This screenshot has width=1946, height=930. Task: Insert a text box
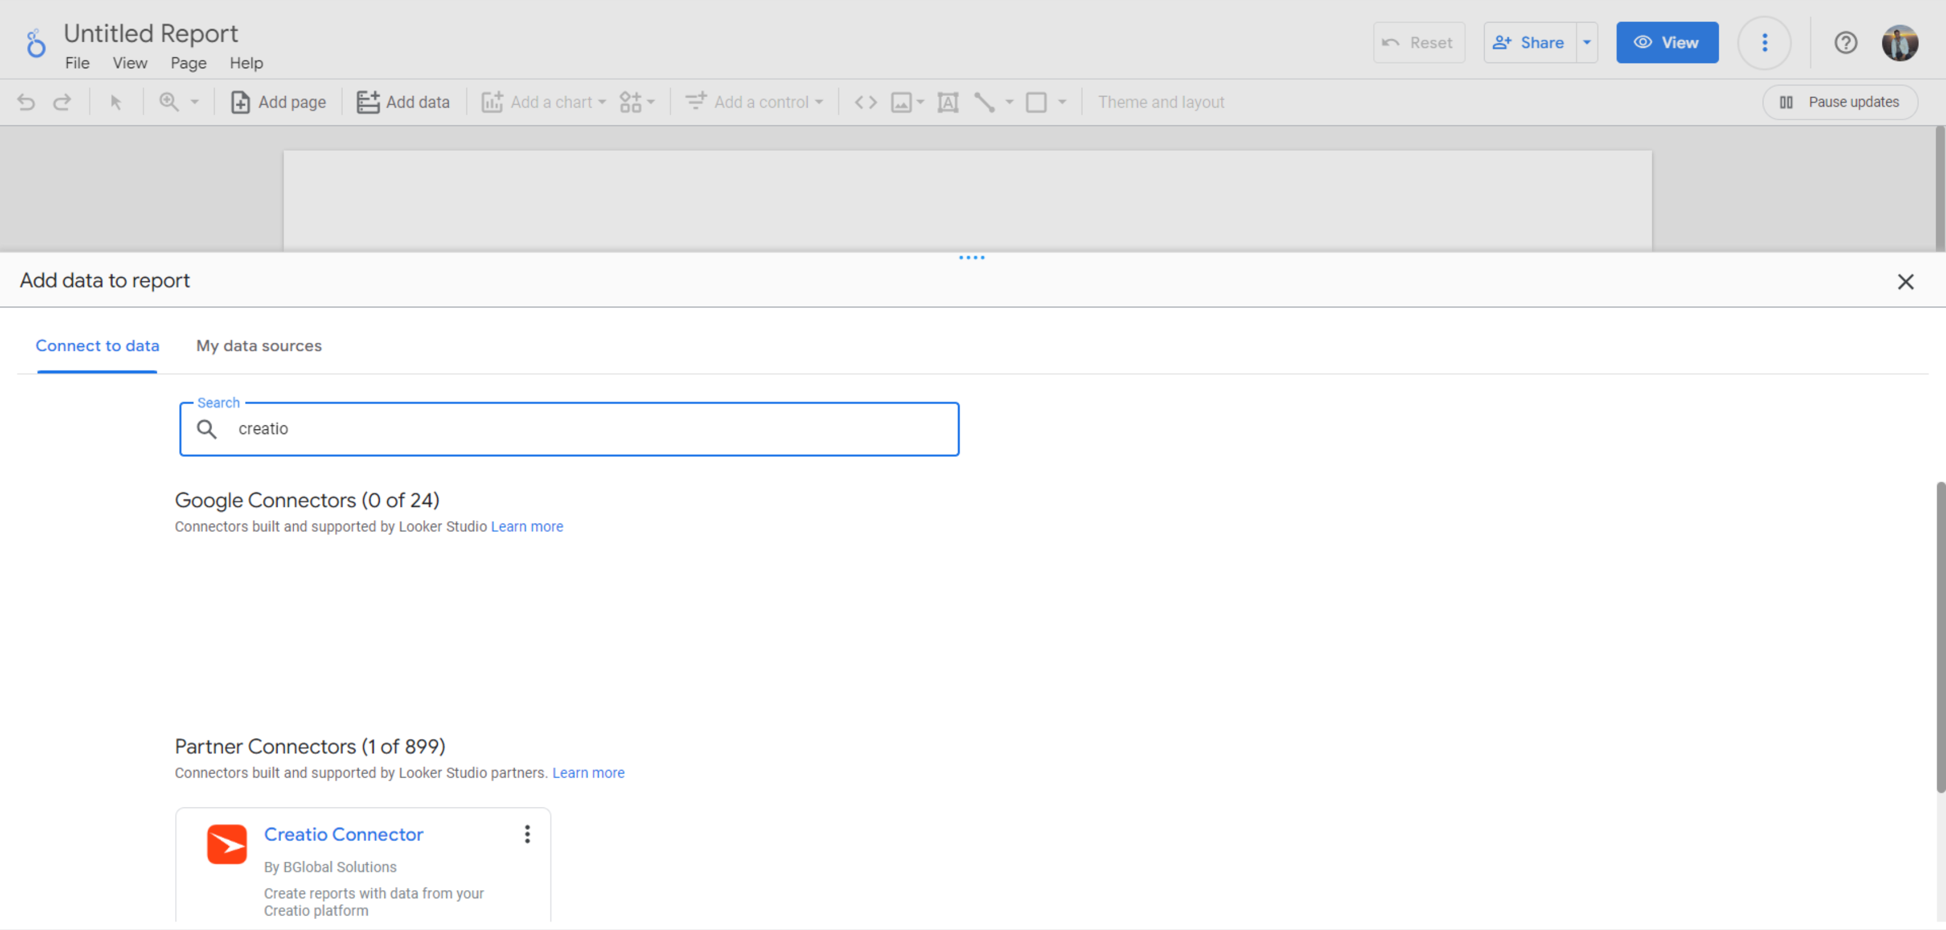(x=948, y=102)
